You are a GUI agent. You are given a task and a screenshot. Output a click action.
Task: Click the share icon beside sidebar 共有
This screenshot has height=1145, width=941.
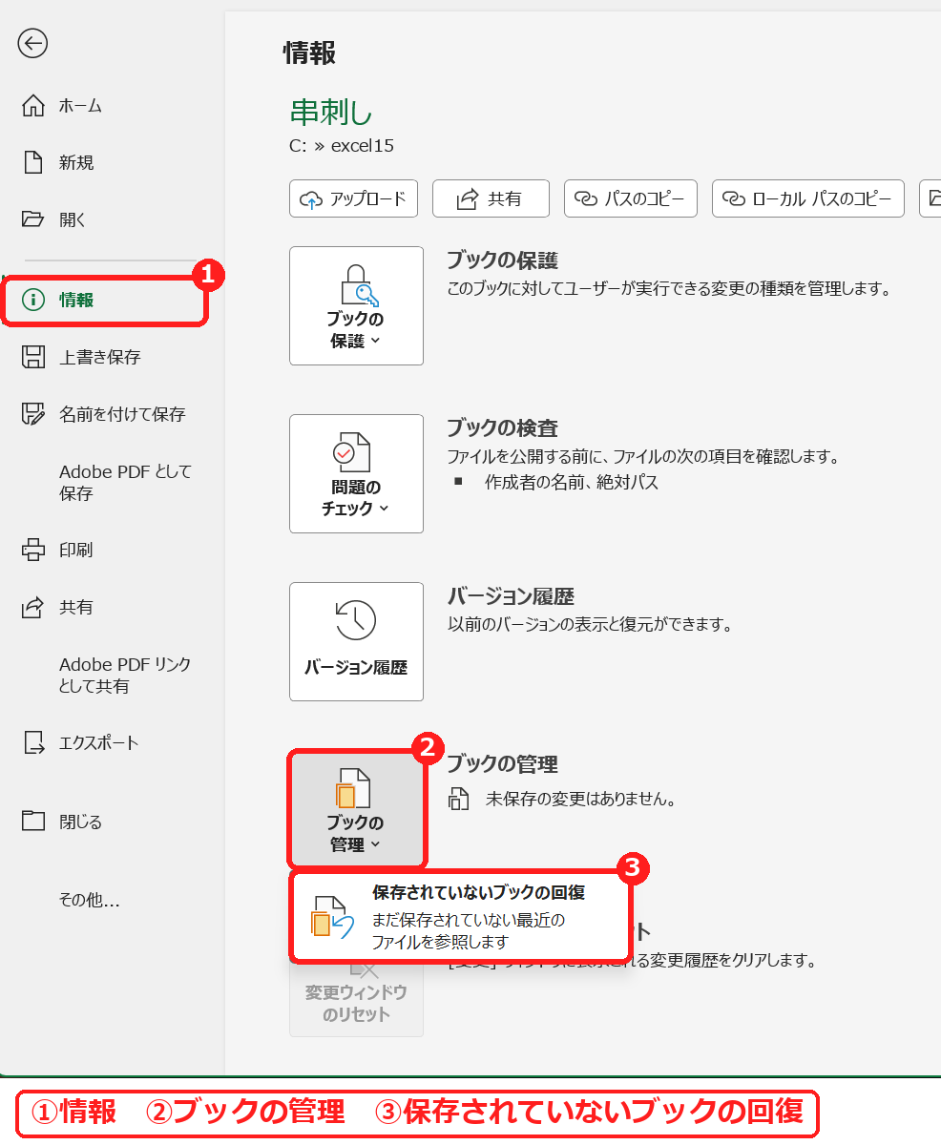point(33,607)
